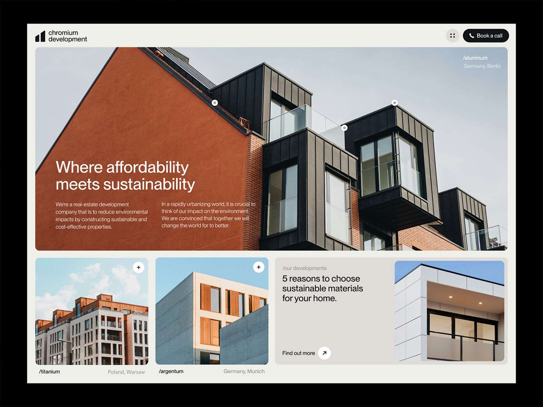Expand the titanium card with plus icon
This screenshot has width=543, height=407.
click(138, 267)
